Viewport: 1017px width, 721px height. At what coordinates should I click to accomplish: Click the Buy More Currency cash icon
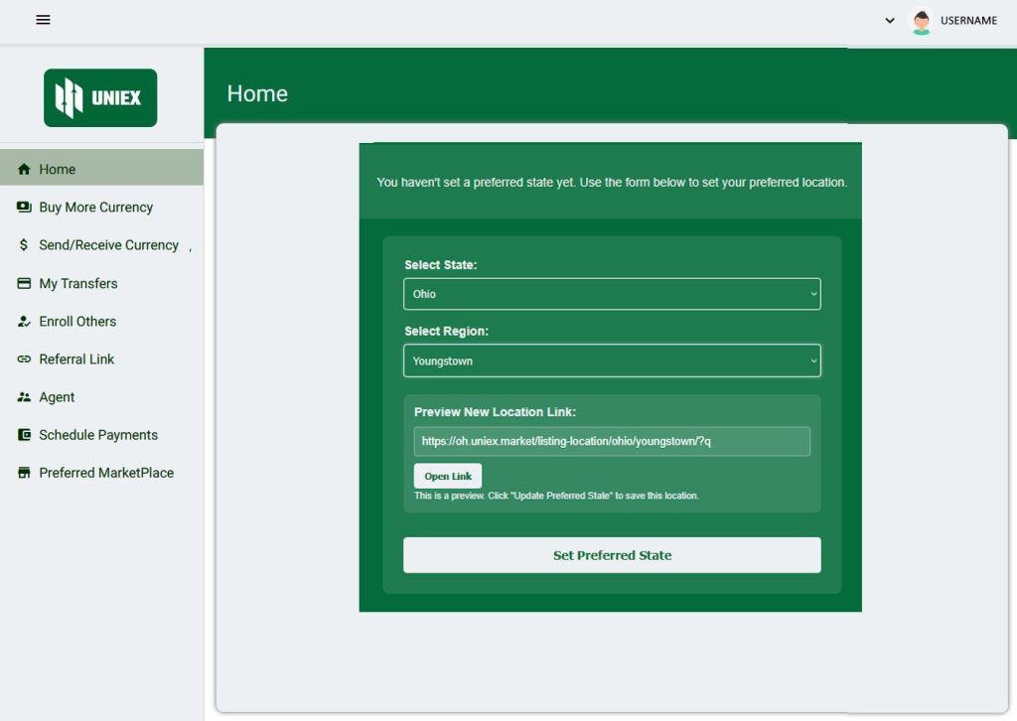[x=24, y=208]
